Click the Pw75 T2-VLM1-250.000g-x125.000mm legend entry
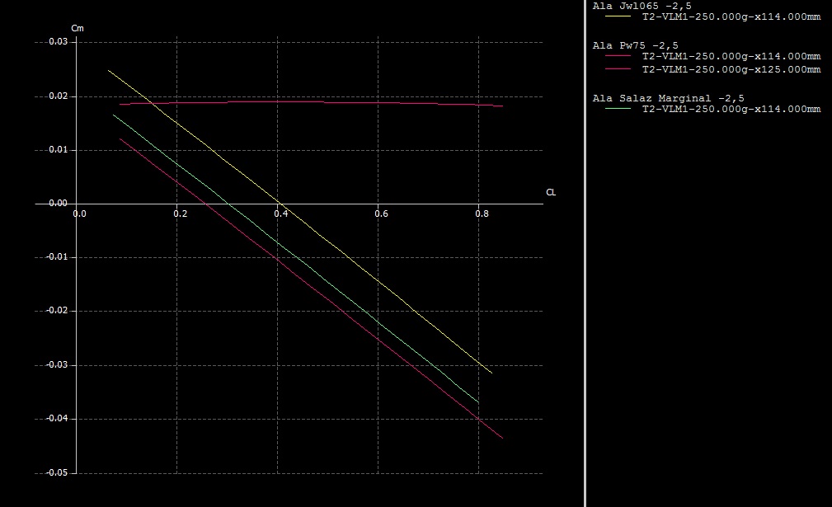Viewport: 832px width, 507px height. tap(731, 69)
